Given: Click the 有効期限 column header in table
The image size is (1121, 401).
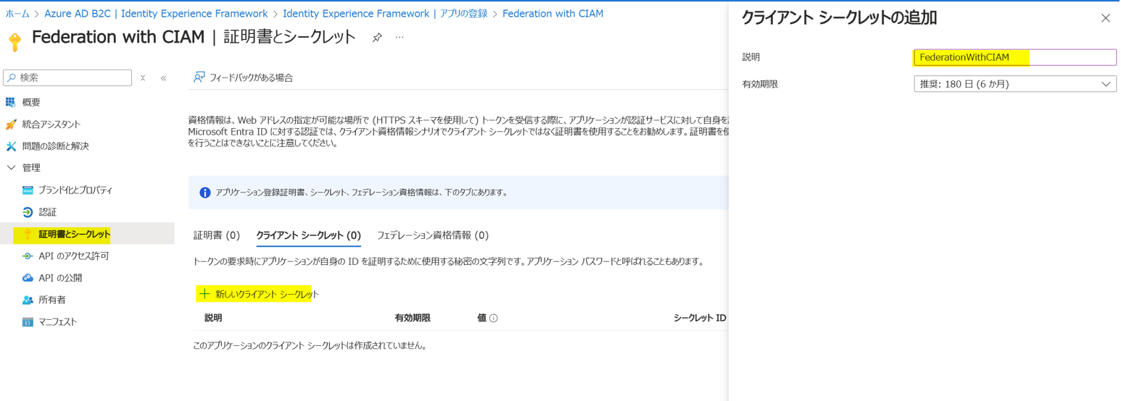Looking at the screenshot, I should pyautogui.click(x=413, y=318).
